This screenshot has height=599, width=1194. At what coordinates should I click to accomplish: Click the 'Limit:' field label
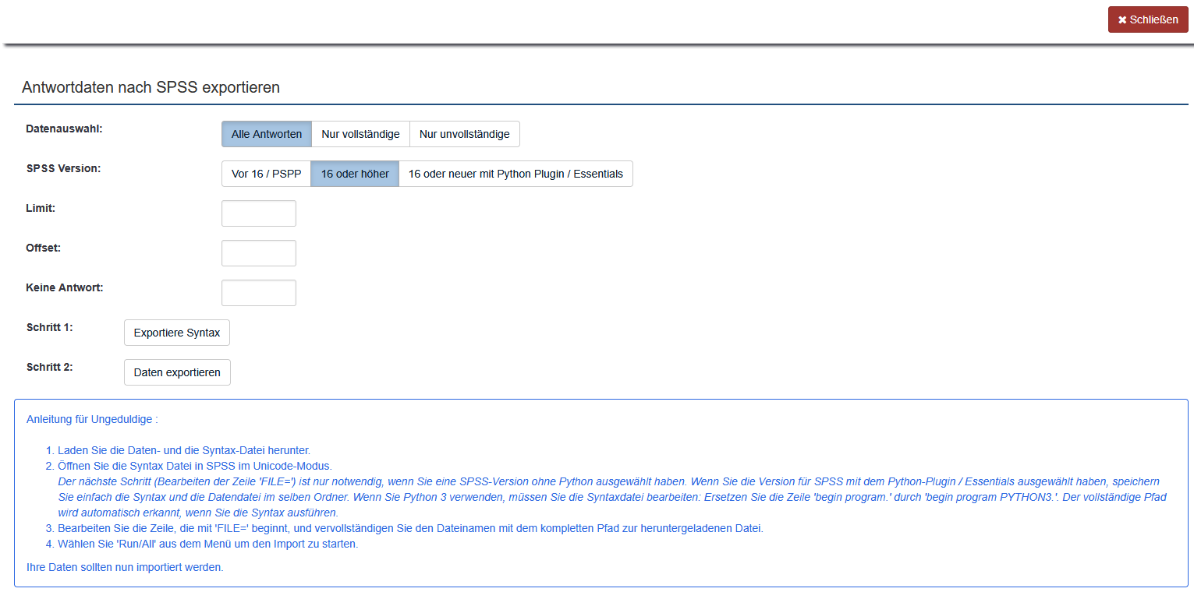tap(41, 208)
